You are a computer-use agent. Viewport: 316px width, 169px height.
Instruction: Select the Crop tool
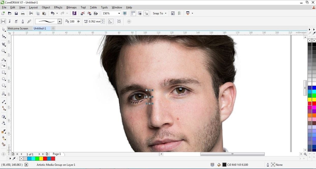pos(4,44)
